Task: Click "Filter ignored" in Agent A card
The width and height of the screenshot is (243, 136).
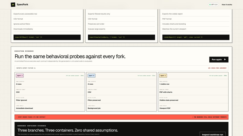Action: coord(21,100)
